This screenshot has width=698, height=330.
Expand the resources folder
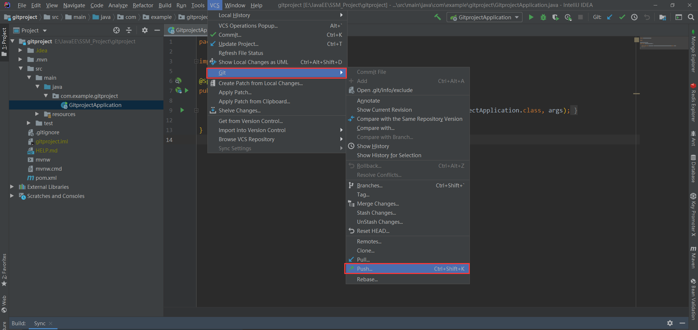click(x=37, y=114)
